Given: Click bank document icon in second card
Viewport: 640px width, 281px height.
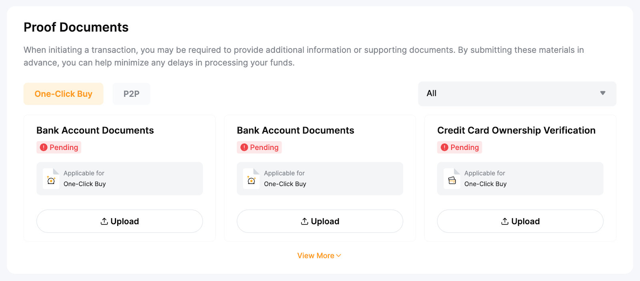Looking at the screenshot, I should (251, 179).
